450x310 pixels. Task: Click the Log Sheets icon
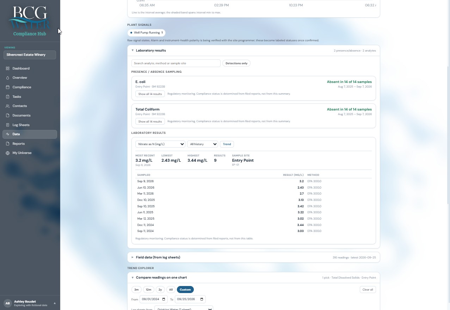click(8, 125)
